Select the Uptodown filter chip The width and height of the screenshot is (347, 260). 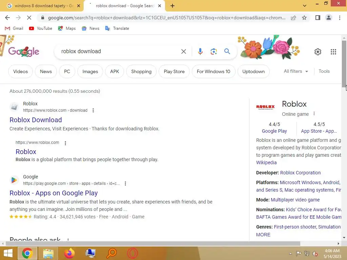coord(253,71)
